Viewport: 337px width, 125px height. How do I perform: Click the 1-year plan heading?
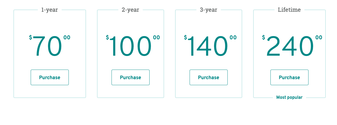pos(50,10)
